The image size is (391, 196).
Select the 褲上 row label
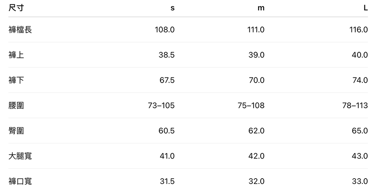point(17,55)
